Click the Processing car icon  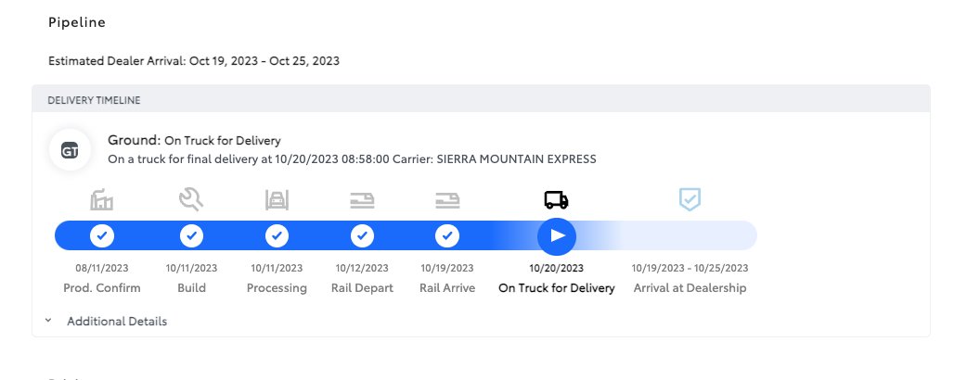277,199
